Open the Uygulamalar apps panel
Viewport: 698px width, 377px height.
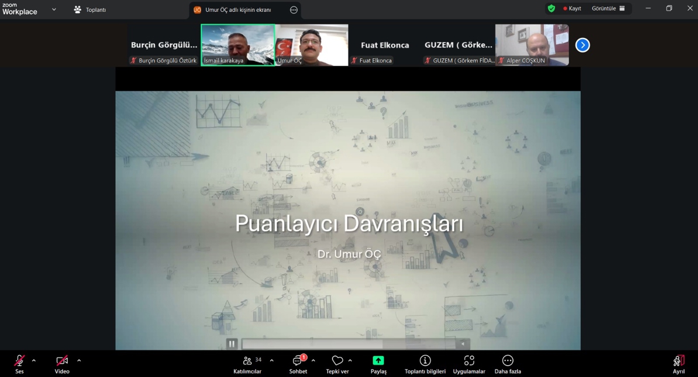[x=469, y=363]
